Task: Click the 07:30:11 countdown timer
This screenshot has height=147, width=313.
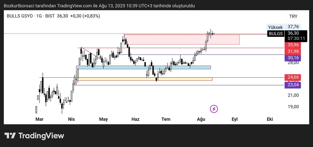Action: (297, 38)
